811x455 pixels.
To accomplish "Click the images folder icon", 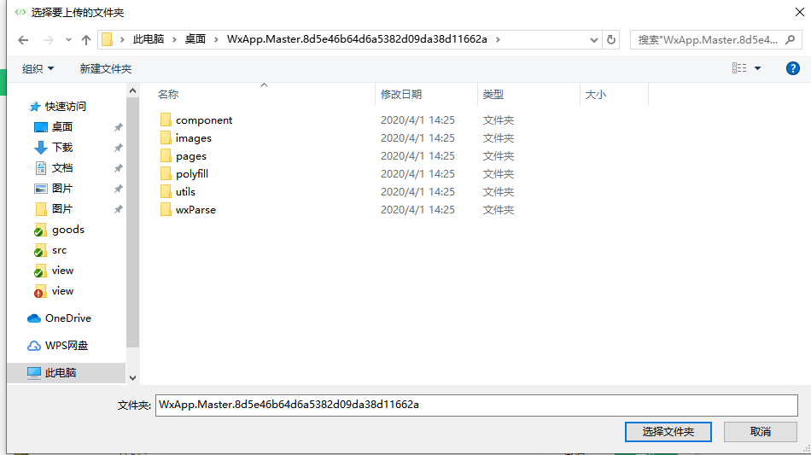I will (x=166, y=137).
